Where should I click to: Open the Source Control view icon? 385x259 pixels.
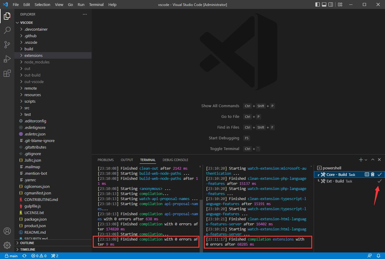tap(7, 45)
